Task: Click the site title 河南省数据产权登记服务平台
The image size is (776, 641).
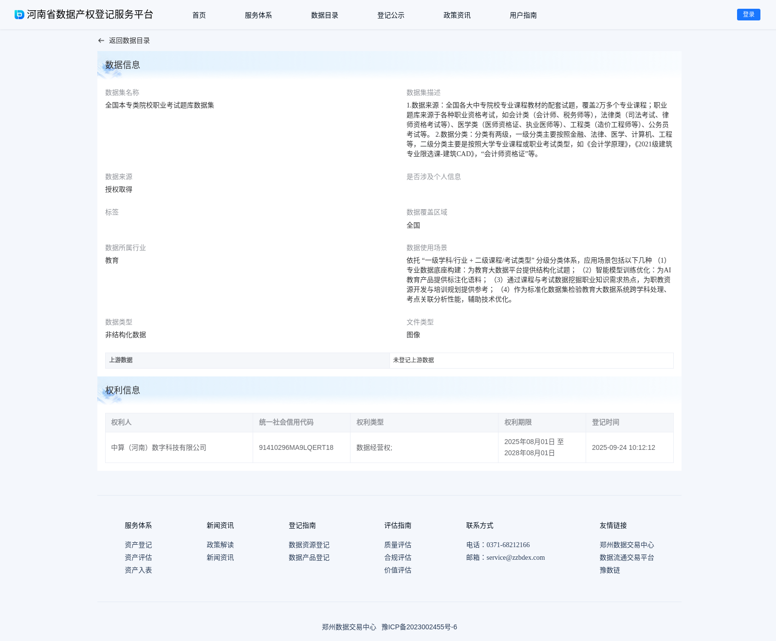Action: point(90,15)
